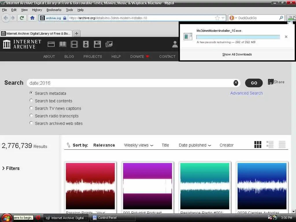Click the GO search button
The image size is (296, 222).
click(254, 83)
